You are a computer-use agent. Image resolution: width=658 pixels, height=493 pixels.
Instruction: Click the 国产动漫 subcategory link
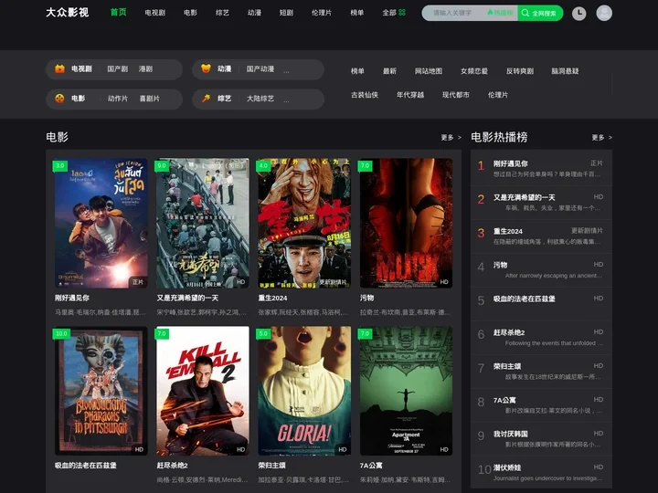pos(260,68)
